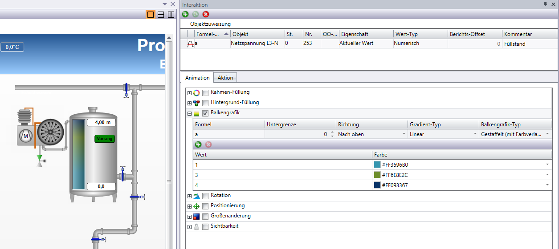
Task: Select vertical split layout icon
Action: 171,15
